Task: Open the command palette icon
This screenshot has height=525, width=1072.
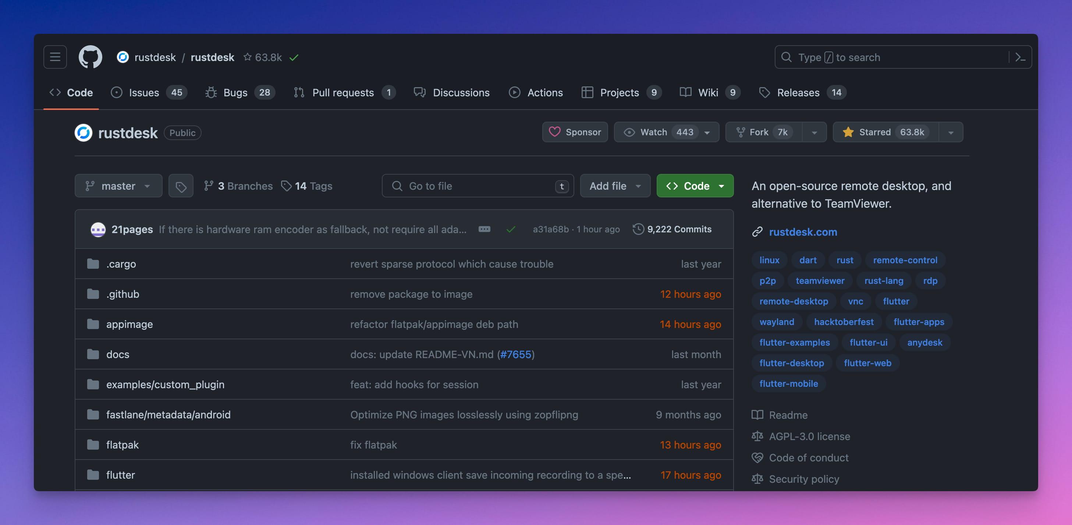Action: click(1020, 57)
